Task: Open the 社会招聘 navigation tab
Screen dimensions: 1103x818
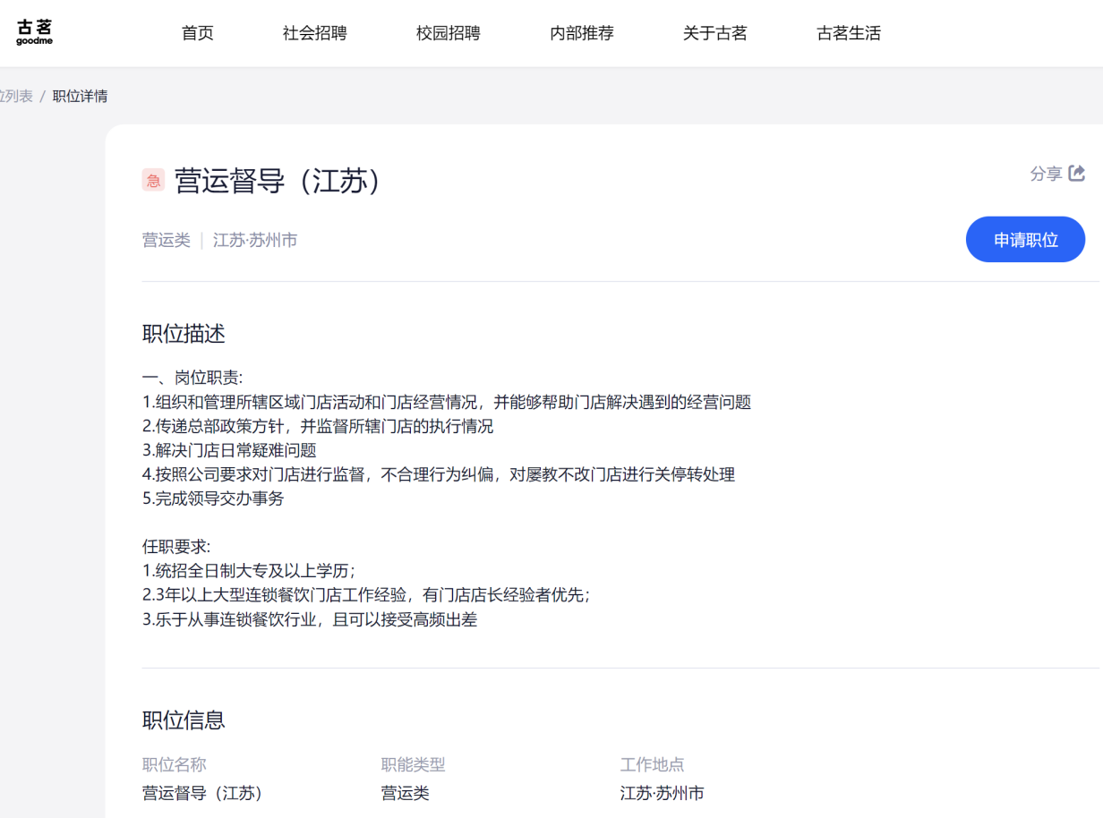Action: pyautogui.click(x=314, y=34)
